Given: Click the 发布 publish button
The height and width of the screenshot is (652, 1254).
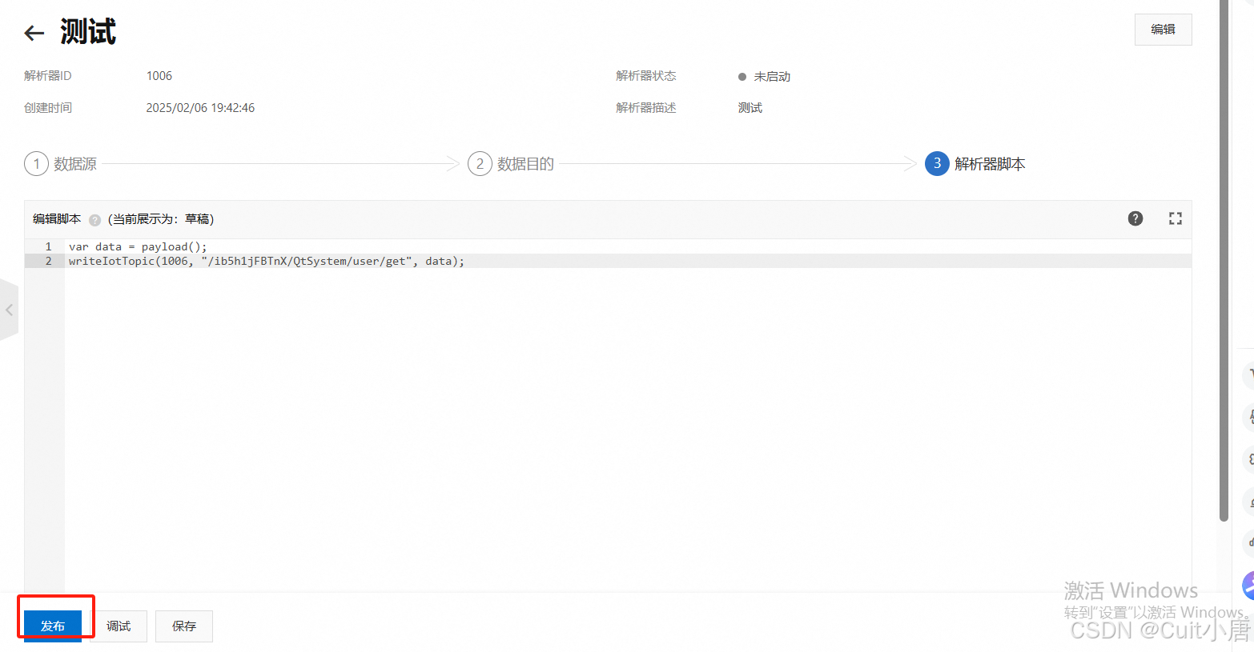Looking at the screenshot, I should tap(53, 626).
